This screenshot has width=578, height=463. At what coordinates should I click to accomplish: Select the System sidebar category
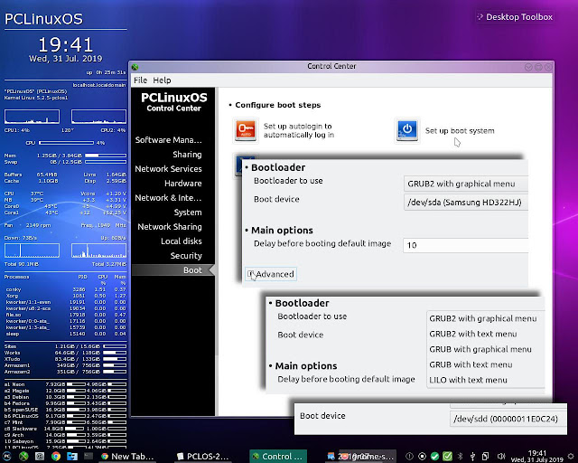188,213
